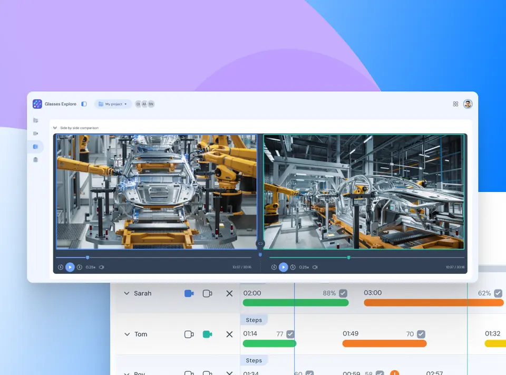Open the apps grid icon in header
Screen dimensions: 506x375
point(455,104)
